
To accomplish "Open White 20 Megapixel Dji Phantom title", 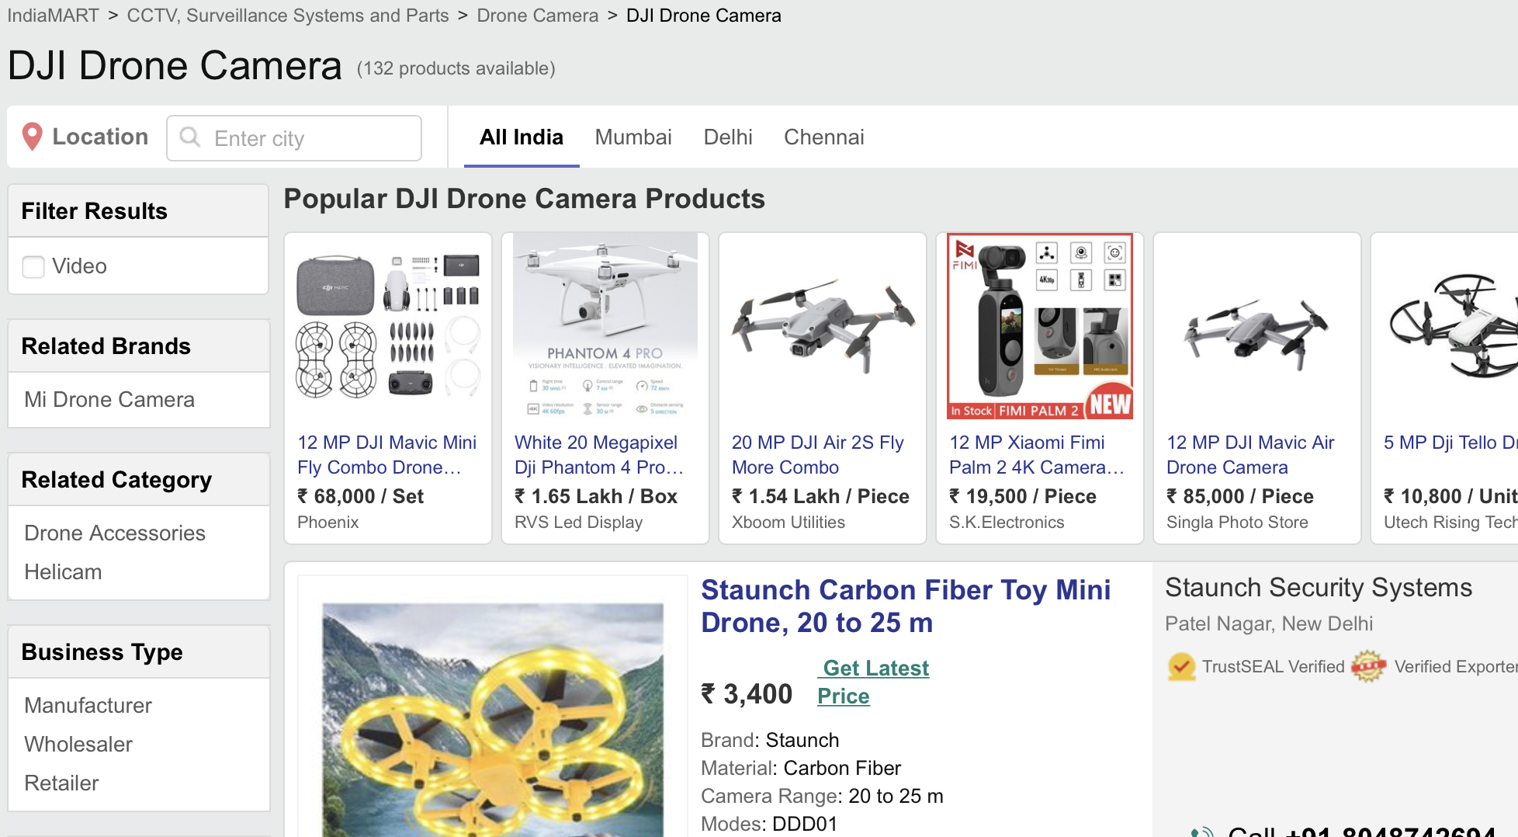I will [x=599, y=455].
